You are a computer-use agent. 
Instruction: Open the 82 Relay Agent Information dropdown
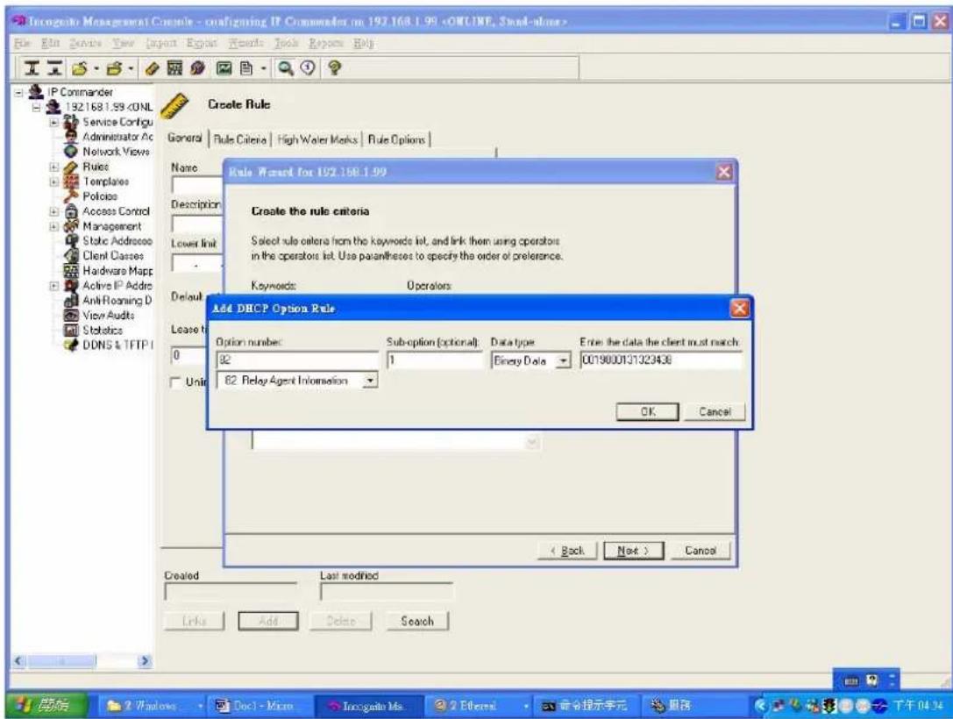point(369,381)
